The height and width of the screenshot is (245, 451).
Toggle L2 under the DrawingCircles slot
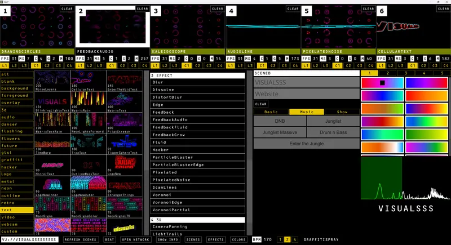pyautogui.click(x=12, y=66)
